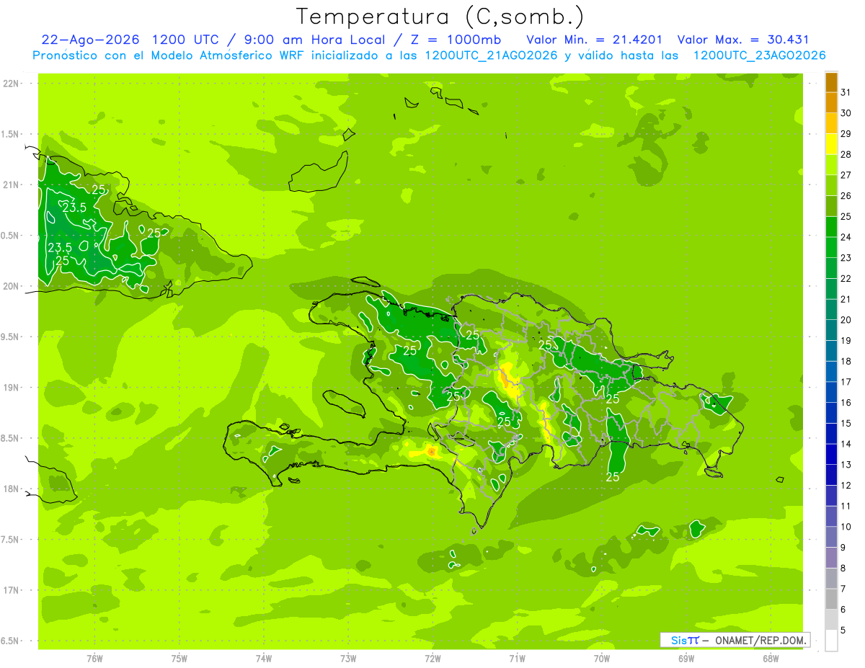Click '9:00 am Hora Local' text
This screenshot has height=668, width=865.
315,40
